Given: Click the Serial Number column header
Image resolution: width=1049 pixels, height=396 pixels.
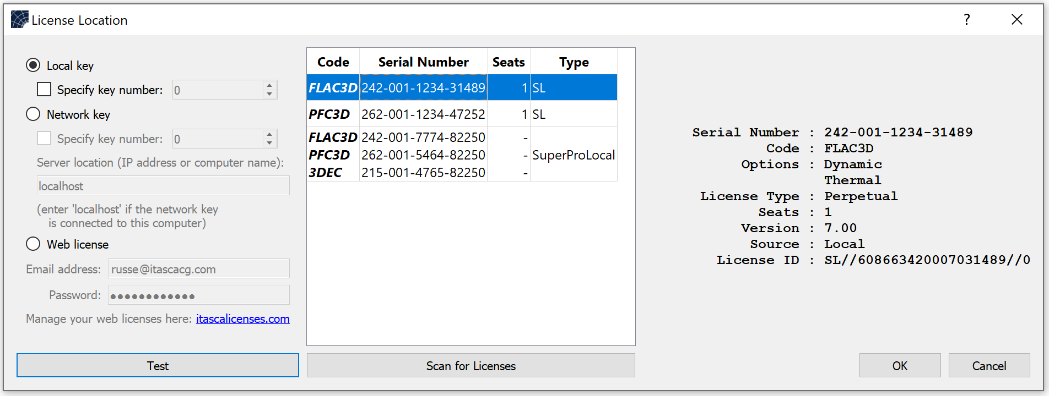Looking at the screenshot, I should pyautogui.click(x=423, y=62).
